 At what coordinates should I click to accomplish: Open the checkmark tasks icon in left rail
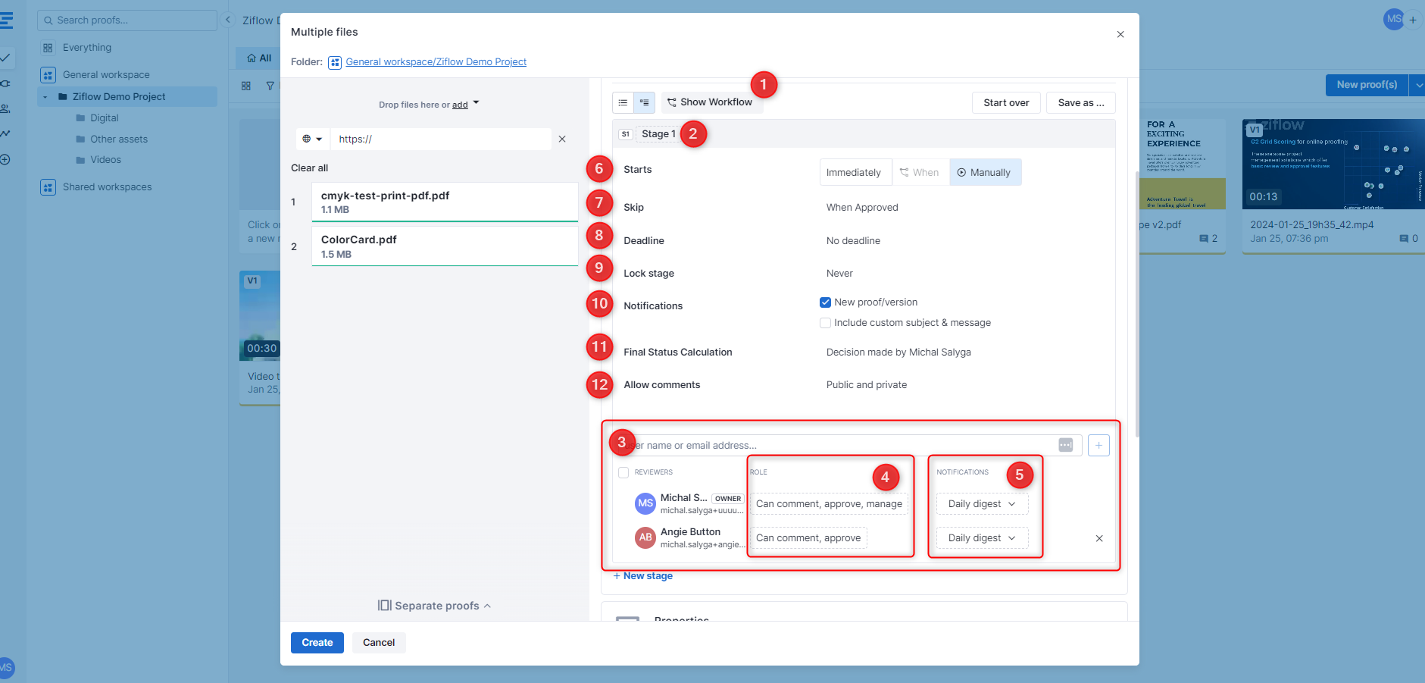[x=5, y=58]
